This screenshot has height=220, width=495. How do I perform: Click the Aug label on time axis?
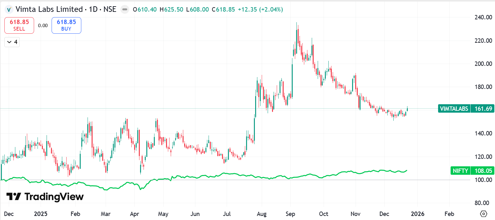point(261,214)
